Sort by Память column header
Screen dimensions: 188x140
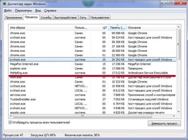tap(118, 27)
